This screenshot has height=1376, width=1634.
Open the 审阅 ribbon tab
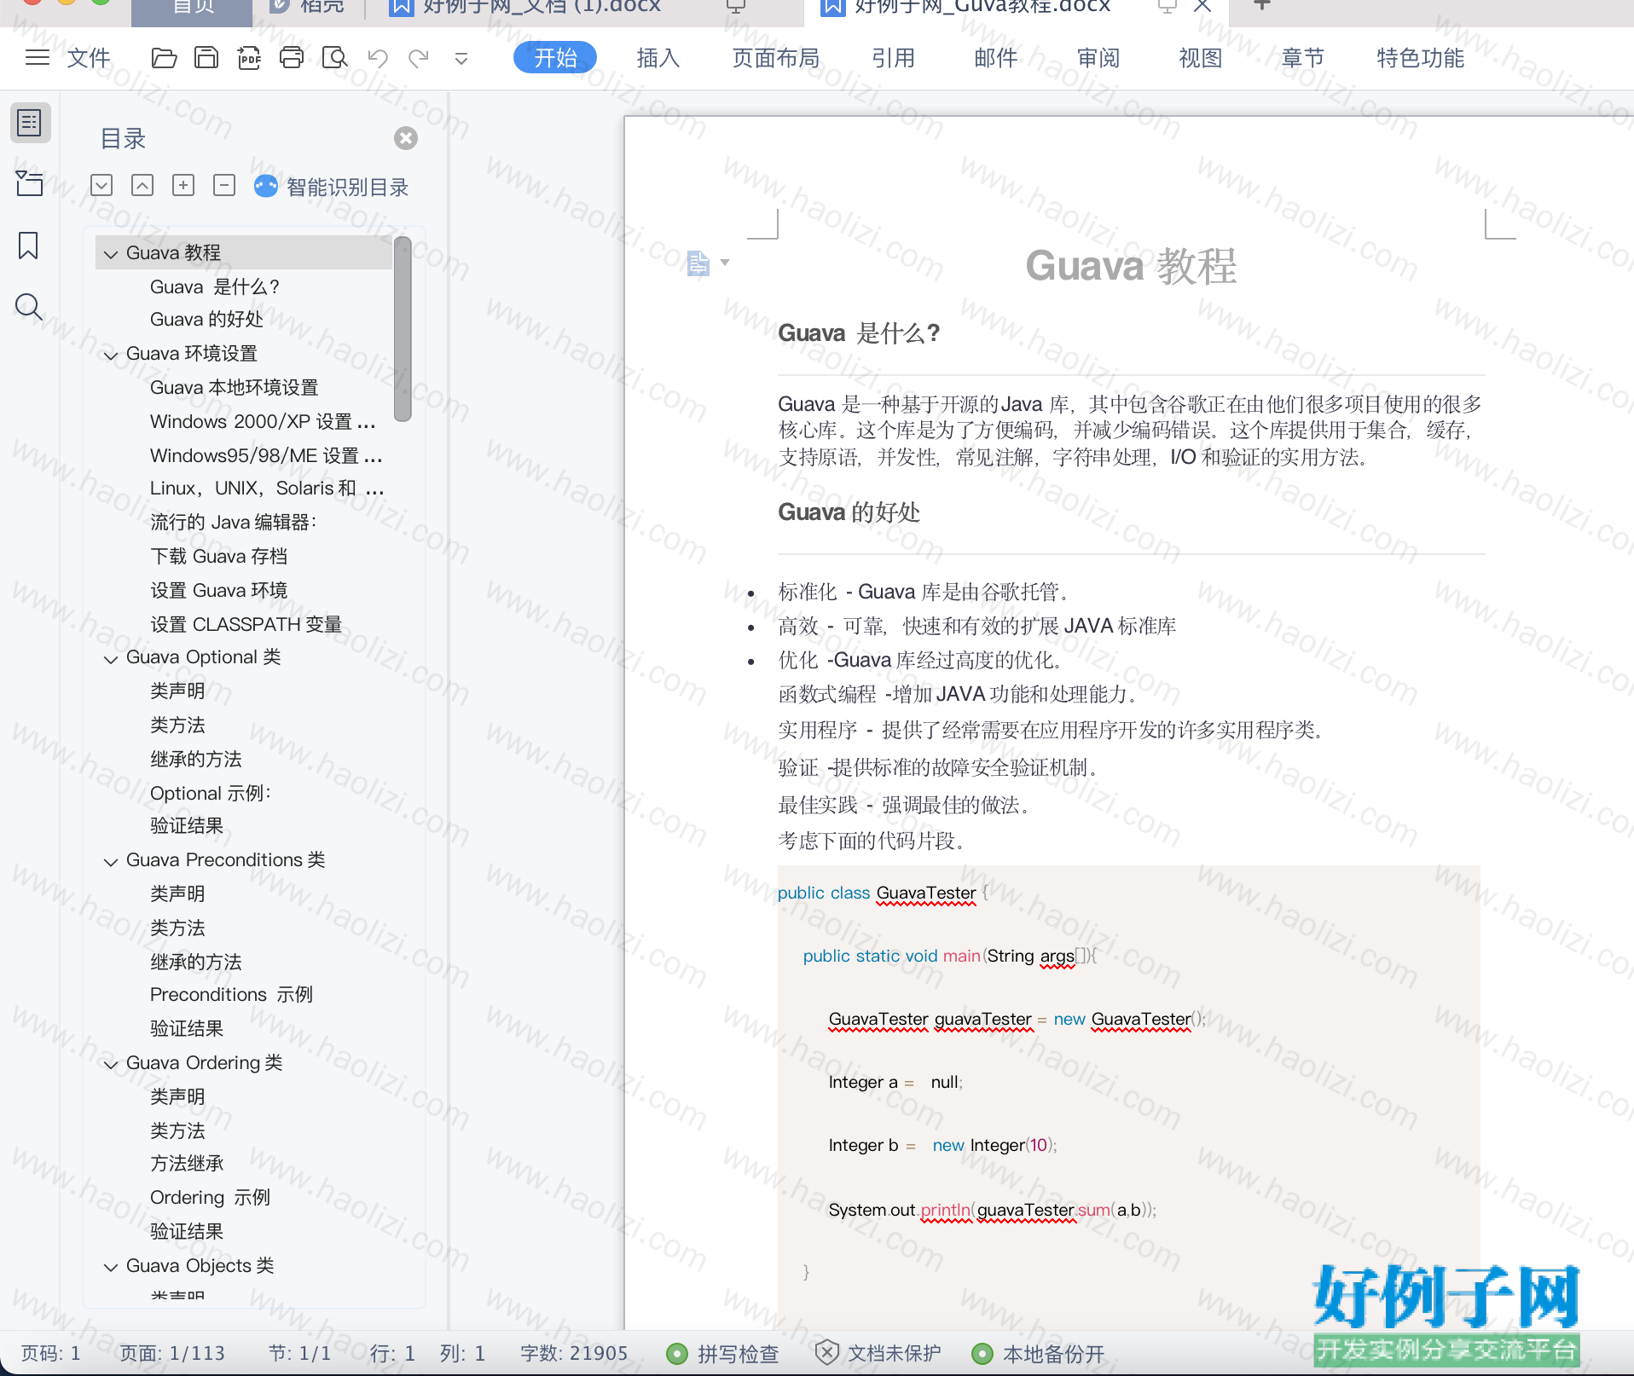click(x=1098, y=58)
